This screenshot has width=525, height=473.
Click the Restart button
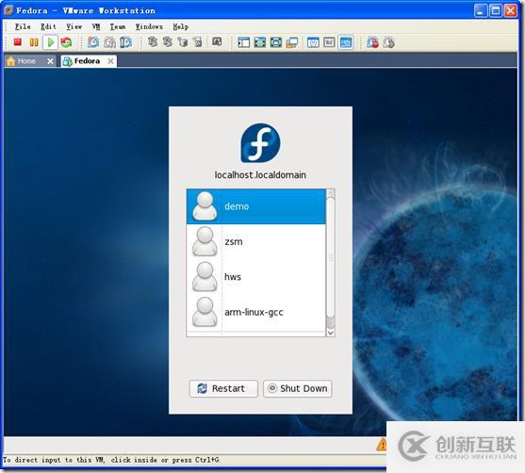[x=223, y=388]
